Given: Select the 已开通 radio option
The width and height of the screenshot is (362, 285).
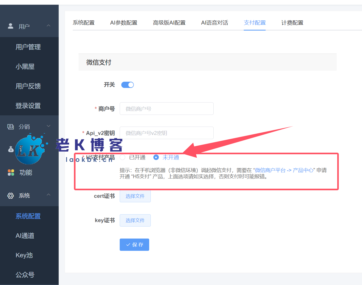Looking at the screenshot, I should pyautogui.click(x=123, y=157).
